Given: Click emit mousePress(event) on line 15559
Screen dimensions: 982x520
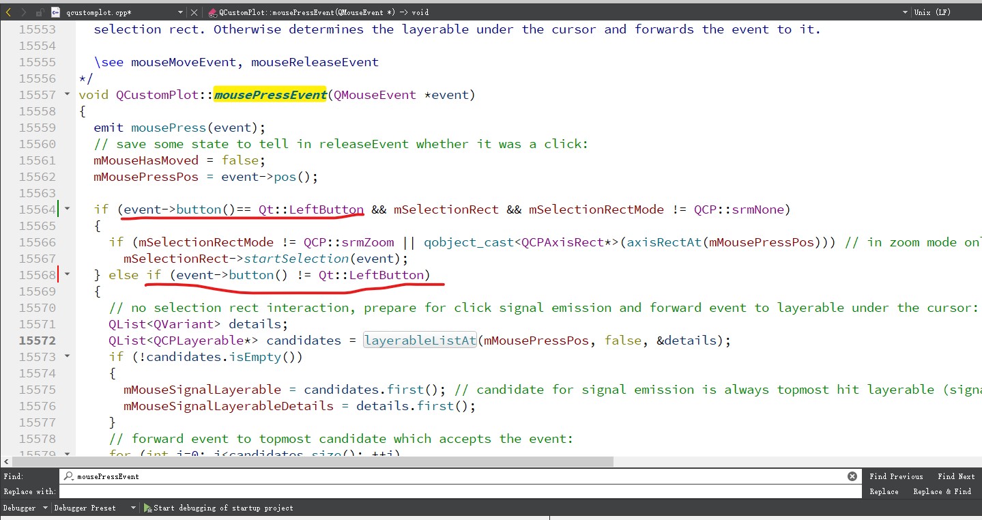Looking at the screenshot, I should pyautogui.click(x=179, y=128).
